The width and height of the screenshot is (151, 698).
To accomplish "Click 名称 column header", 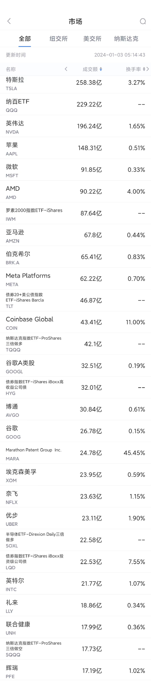I will tap(11, 69).
